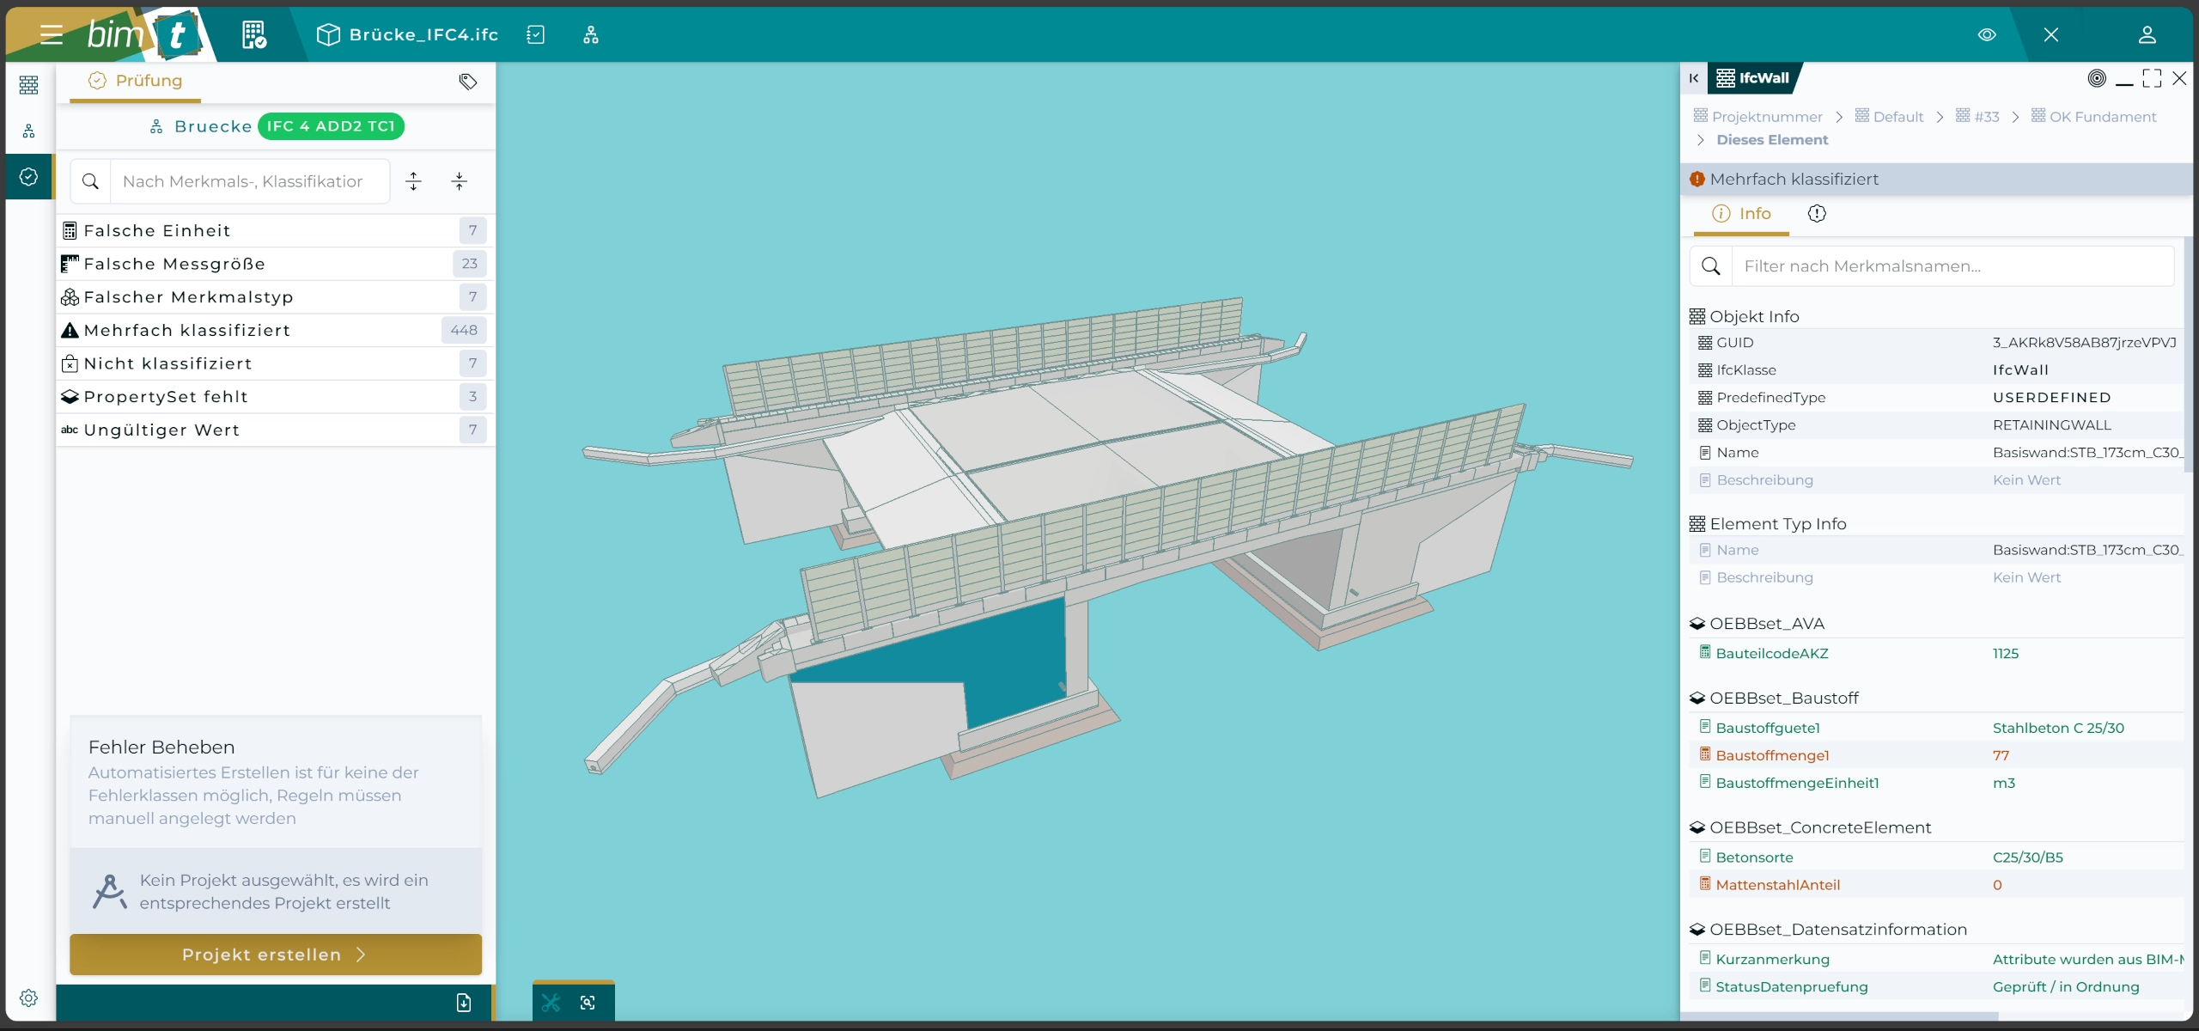Collapse all error categories in the list

tap(459, 181)
